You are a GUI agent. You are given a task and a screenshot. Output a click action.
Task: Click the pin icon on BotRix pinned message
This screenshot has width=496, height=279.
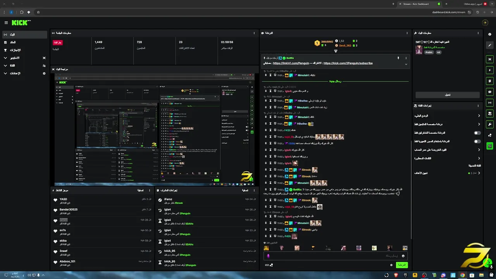click(x=398, y=58)
